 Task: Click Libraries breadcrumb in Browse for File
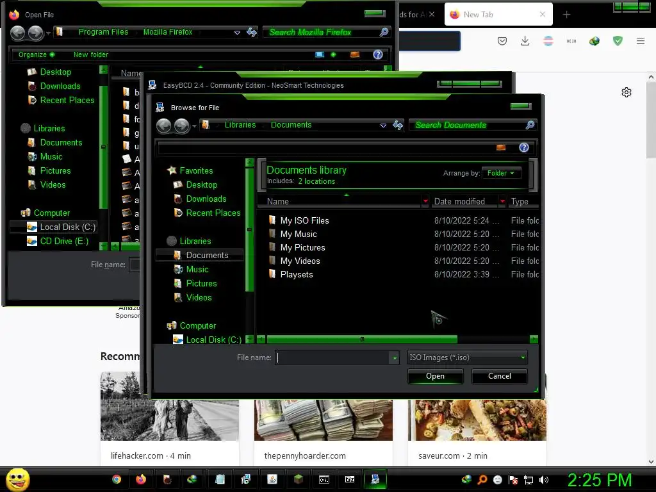pos(240,125)
